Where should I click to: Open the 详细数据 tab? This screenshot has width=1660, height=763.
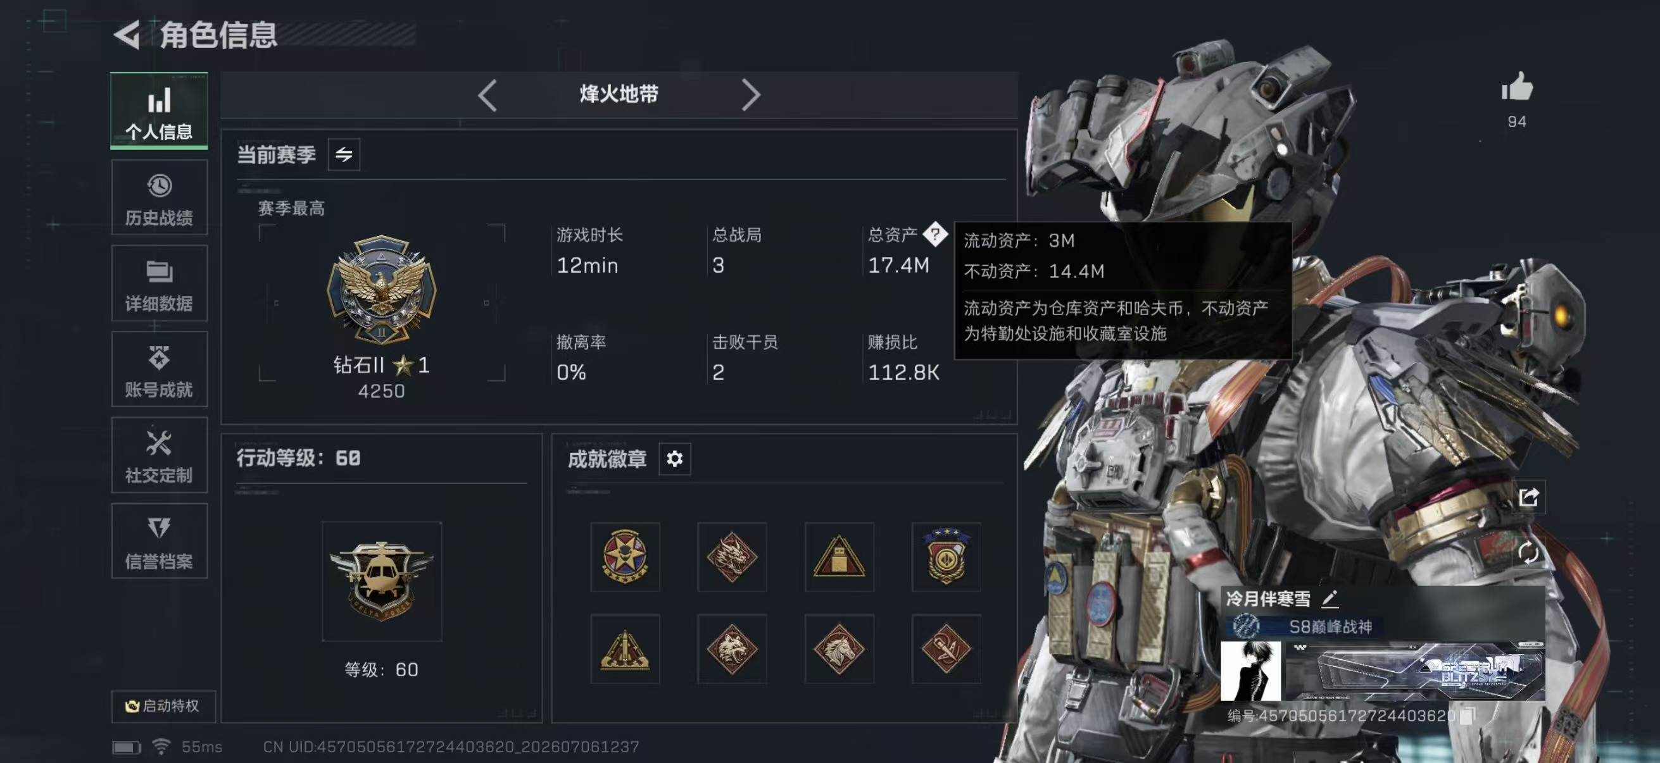click(159, 283)
